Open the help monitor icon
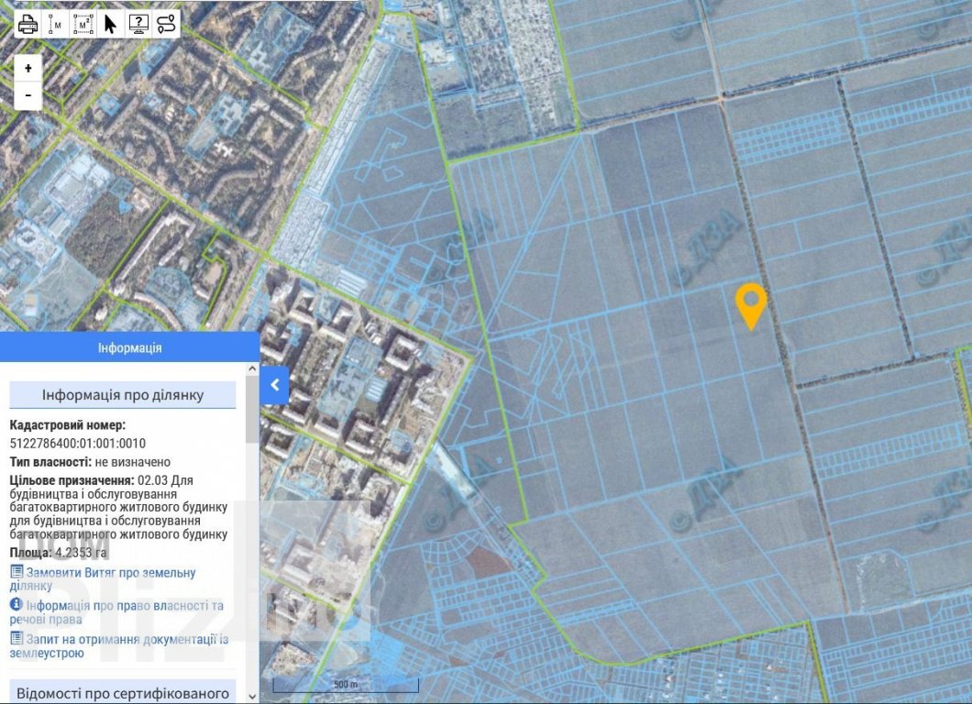 pyautogui.click(x=138, y=24)
